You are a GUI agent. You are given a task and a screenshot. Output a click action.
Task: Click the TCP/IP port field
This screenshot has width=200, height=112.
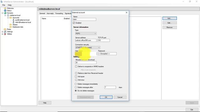pos(103,40)
